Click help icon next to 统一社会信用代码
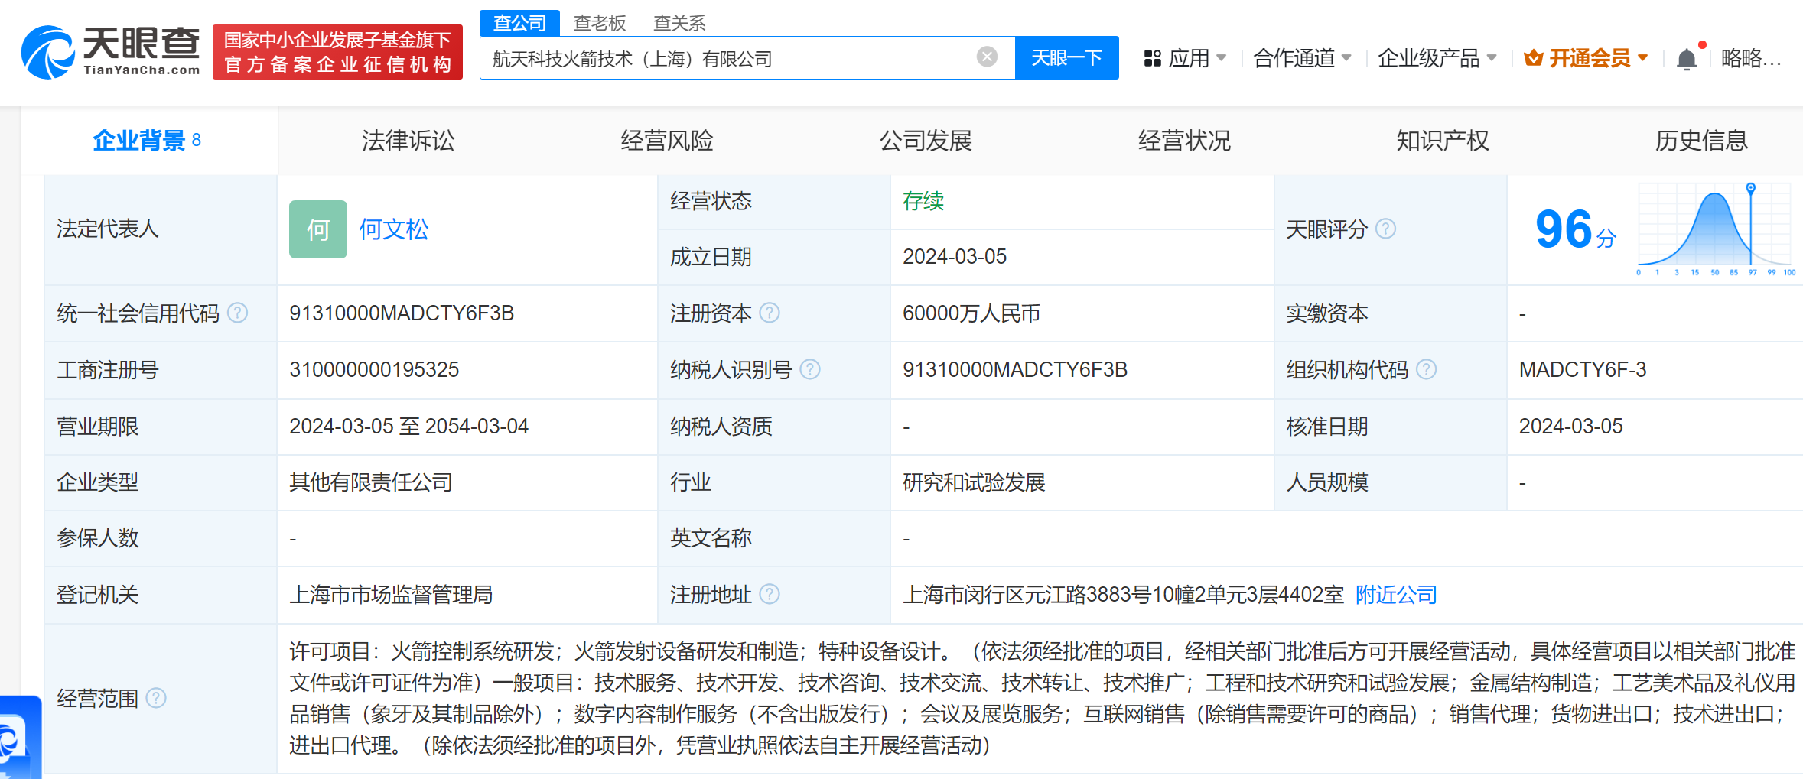 point(238,313)
